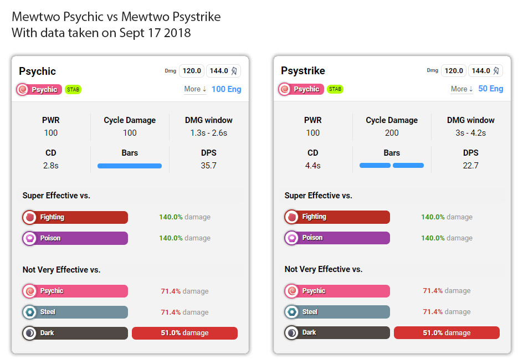Viewport: 523px width, 364px height.
Task: Click the Fighting type icon in the Psychic card
Action: coord(30,217)
